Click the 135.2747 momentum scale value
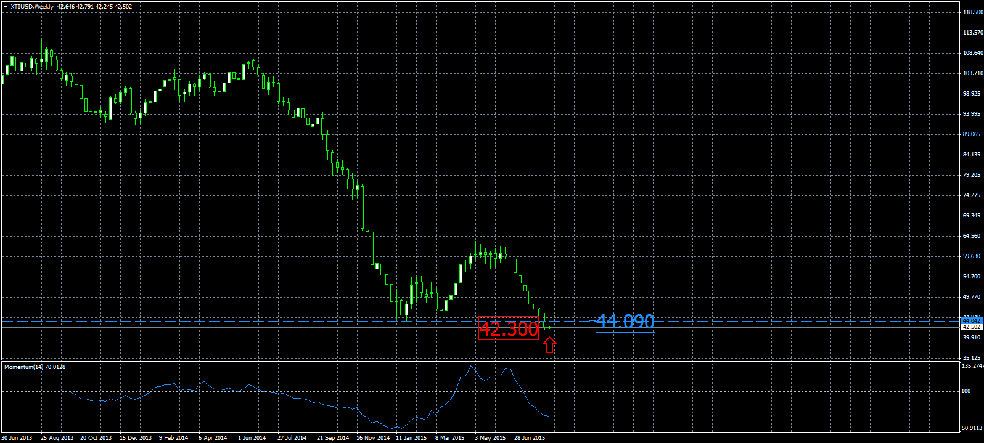 pyautogui.click(x=972, y=366)
